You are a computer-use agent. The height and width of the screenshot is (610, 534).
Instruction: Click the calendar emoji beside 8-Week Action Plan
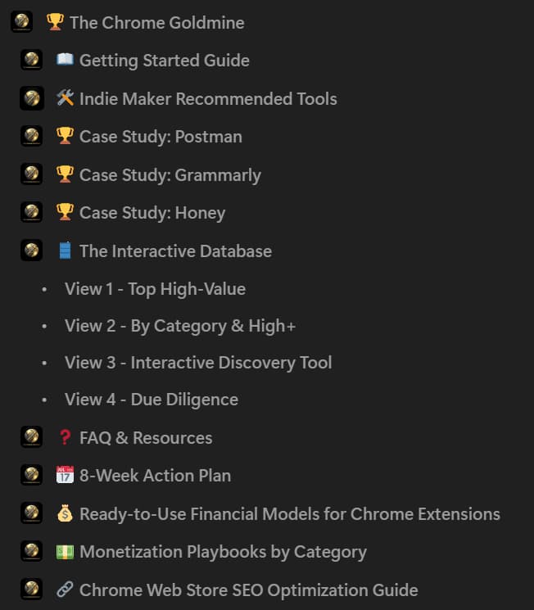(x=65, y=476)
